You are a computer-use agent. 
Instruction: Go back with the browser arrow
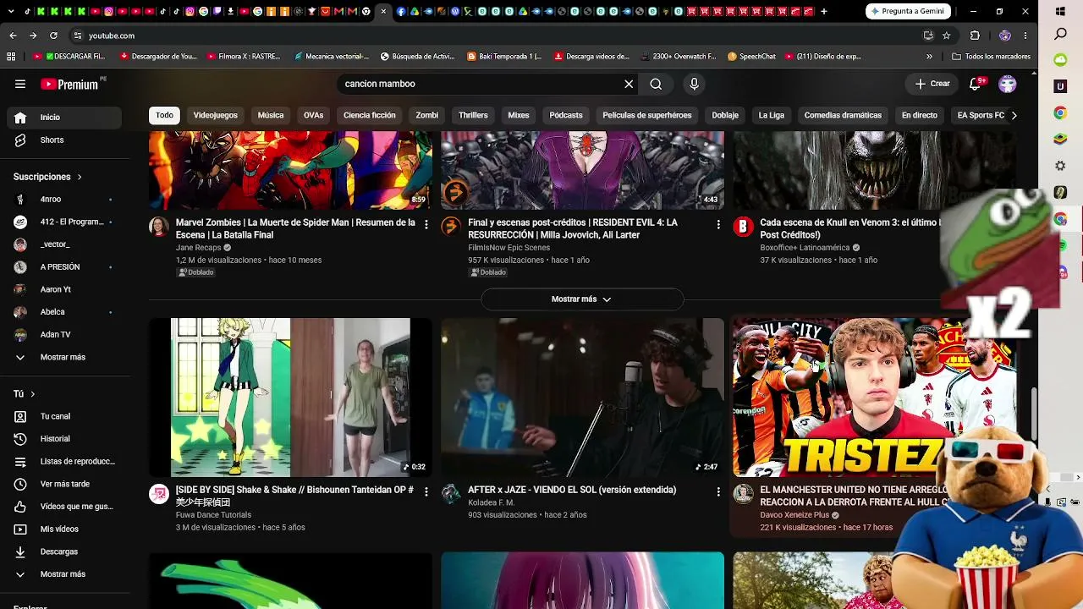pos(13,36)
